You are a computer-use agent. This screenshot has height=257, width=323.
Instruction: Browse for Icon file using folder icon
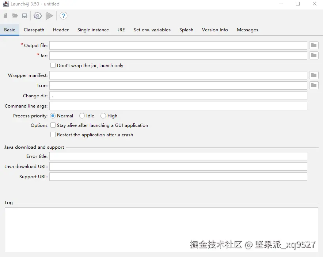(314, 85)
